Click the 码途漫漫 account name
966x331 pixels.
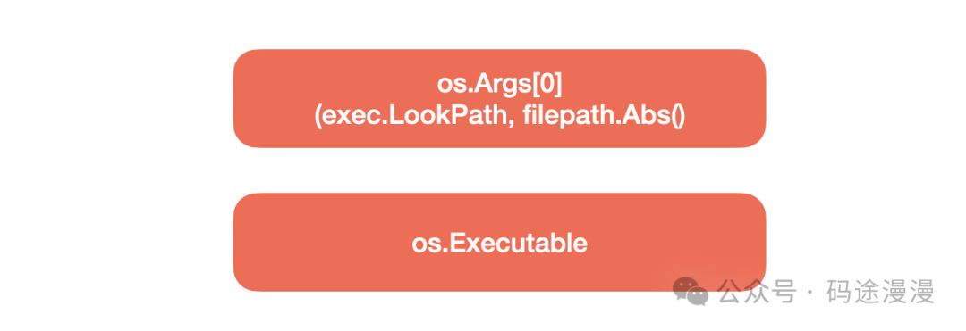pos(881,291)
